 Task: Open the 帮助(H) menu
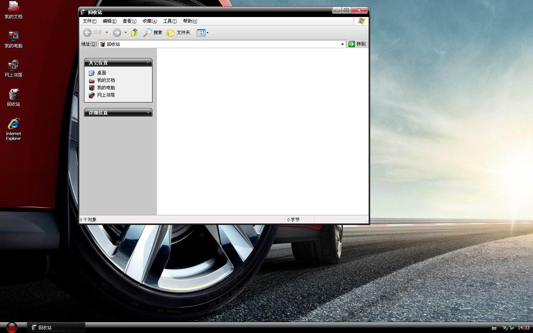coord(190,21)
